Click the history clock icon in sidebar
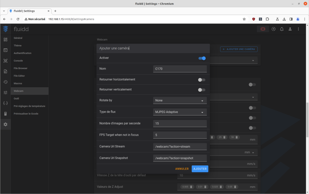 pos(5,82)
